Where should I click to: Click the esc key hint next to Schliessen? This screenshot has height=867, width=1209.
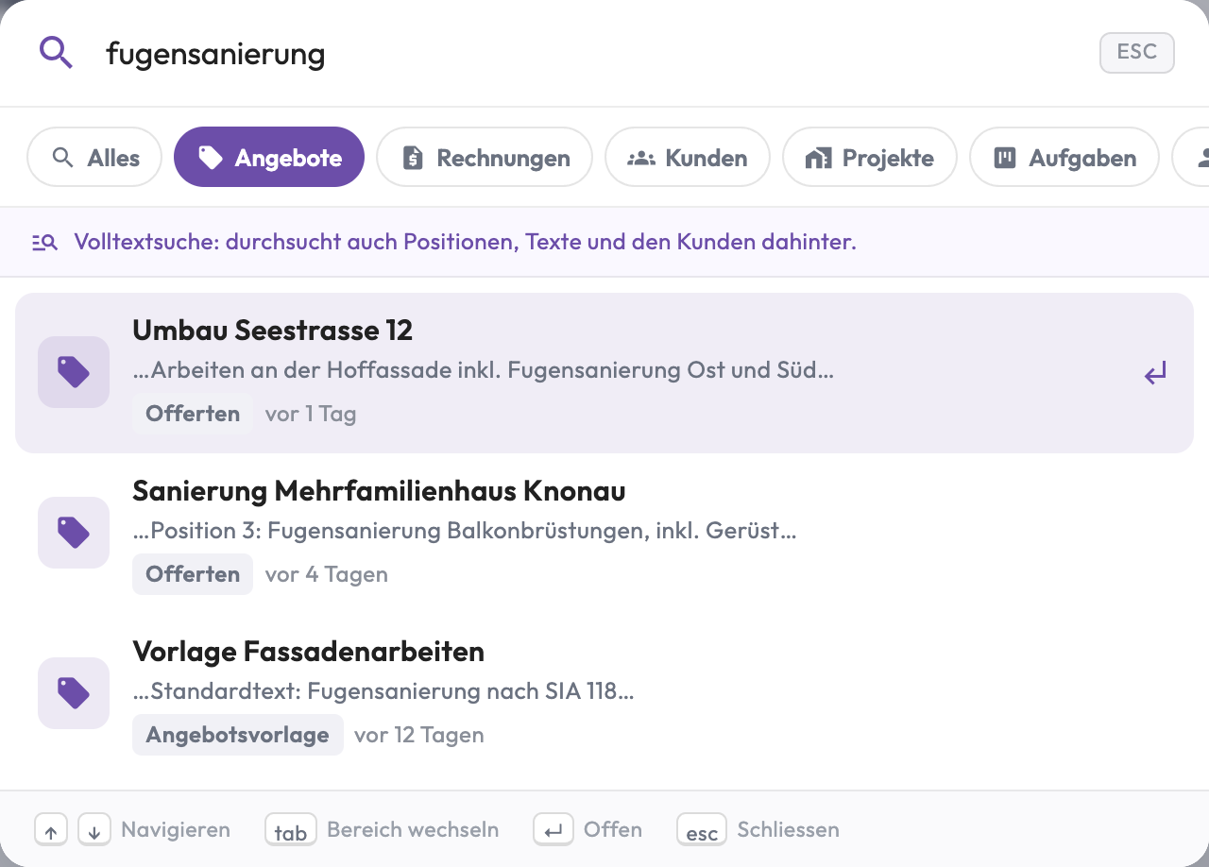(x=702, y=830)
